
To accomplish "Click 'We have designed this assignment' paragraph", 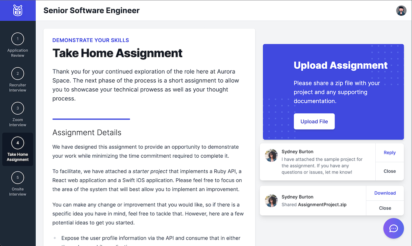I will click(146, 151).
